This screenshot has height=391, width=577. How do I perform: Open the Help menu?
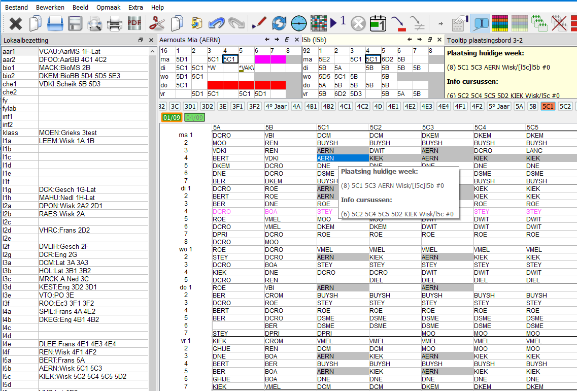(157, 8)
